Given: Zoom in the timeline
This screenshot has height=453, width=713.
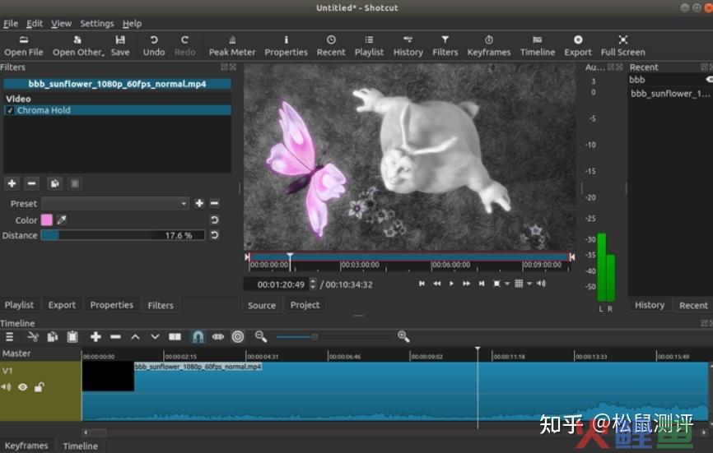Looking at the screenshot, I should pyautogui.click(x=403, y=336).
